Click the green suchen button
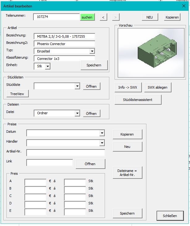This screenshot has height=226, width=190. pyautogui.click(x=87, y=17)
